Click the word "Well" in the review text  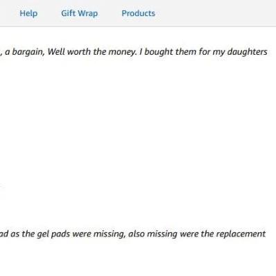[x=56, y=51]
